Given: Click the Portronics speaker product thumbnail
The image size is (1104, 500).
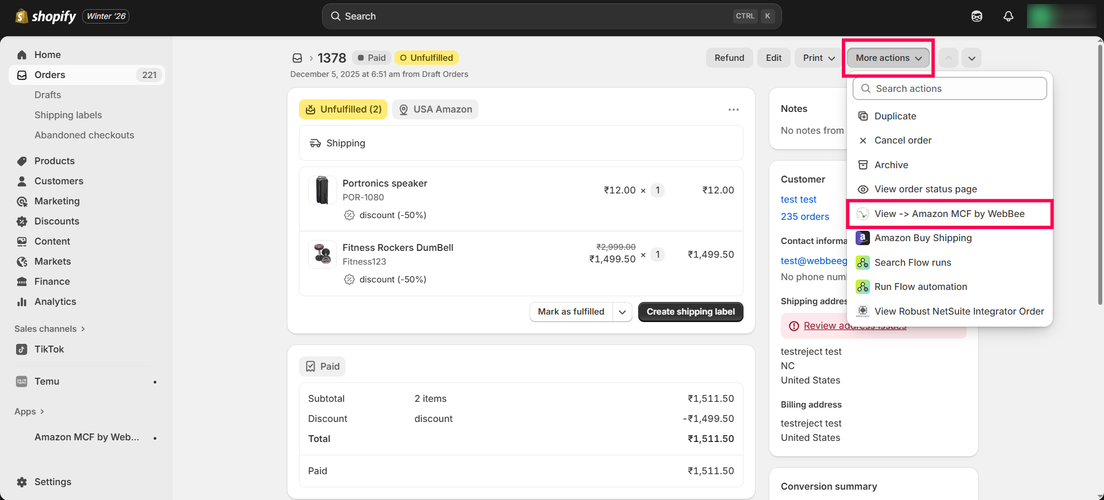Looking at the screenshot, I should pyautogui.click(x=323, y=190).
